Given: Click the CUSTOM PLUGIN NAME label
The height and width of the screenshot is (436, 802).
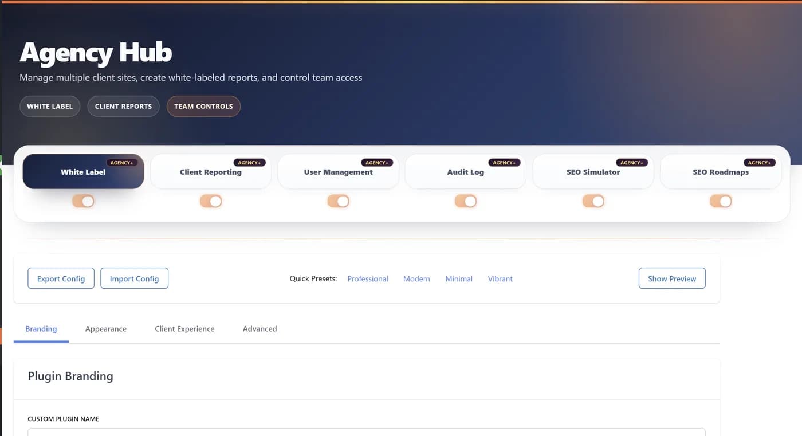Looking at the screenshot, I should click(x=64, y=419).
